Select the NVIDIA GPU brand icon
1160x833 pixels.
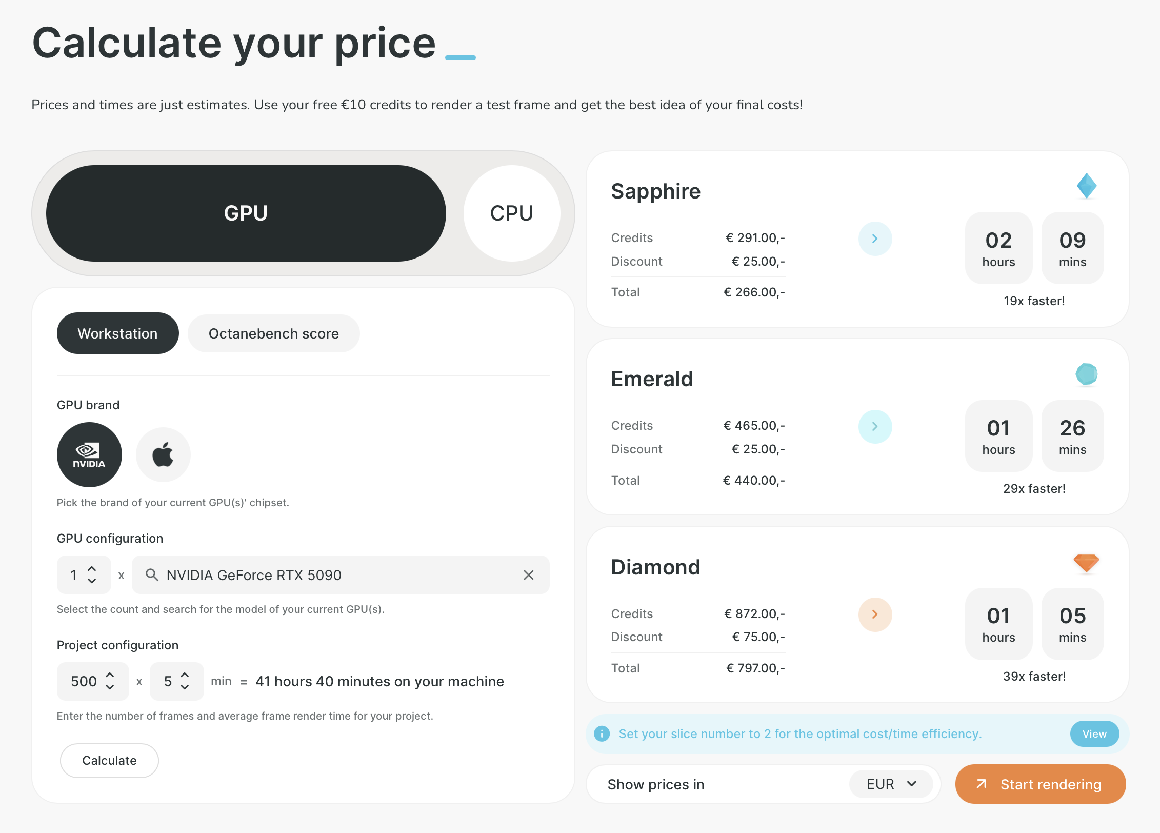point(89,454)
